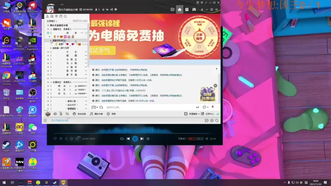Select the 会议大厅 channel row

67,105
